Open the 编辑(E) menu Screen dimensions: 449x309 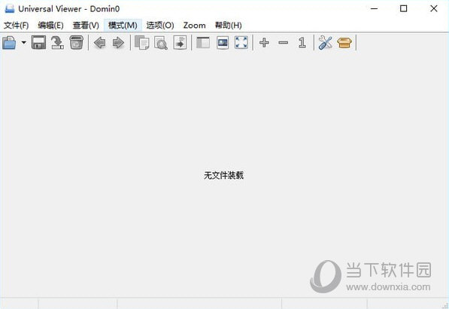[x=50, y=26]
